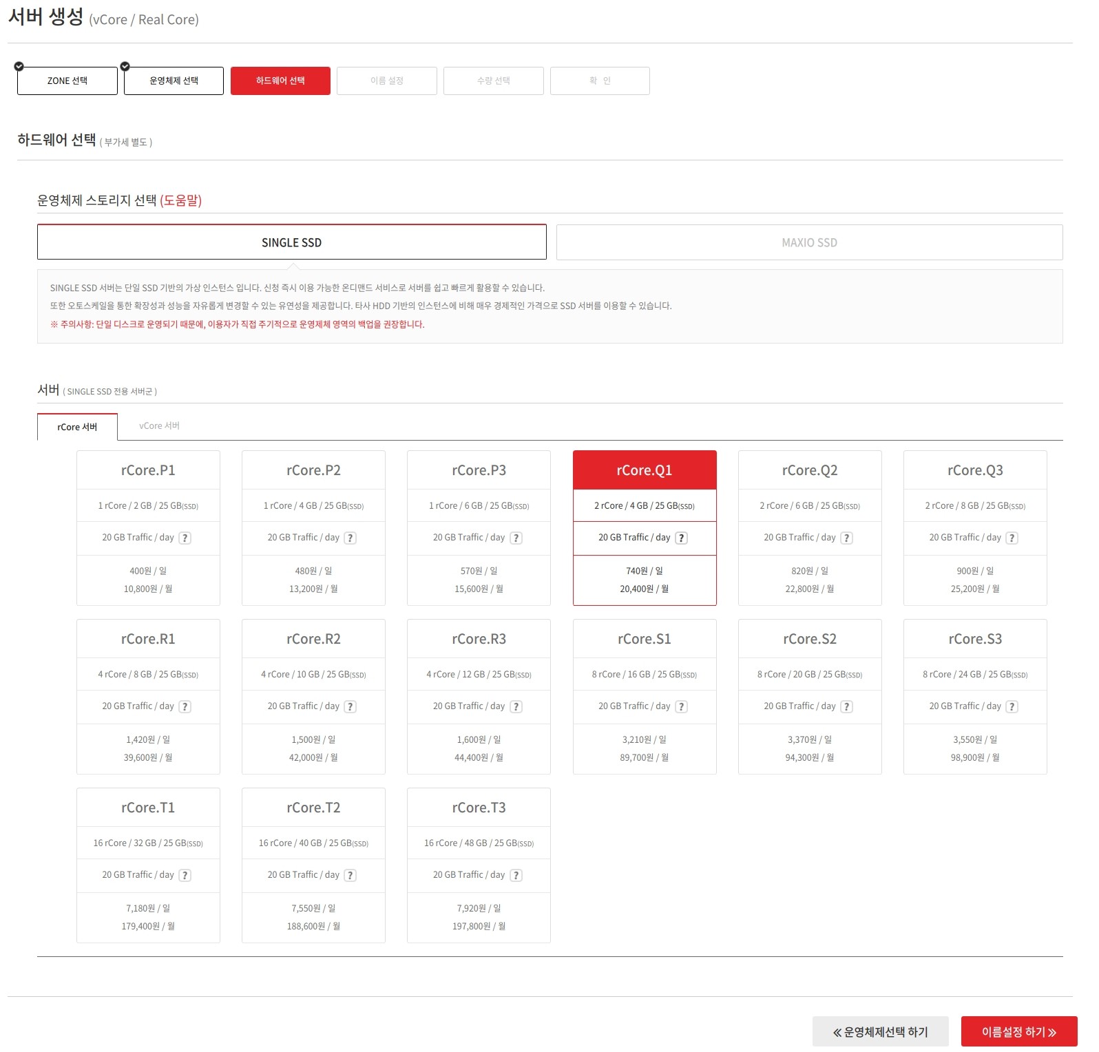The image size is (1099, 1052).
Task: Click the traffic help icon on rCore.P1
Action: pos(185,538)
